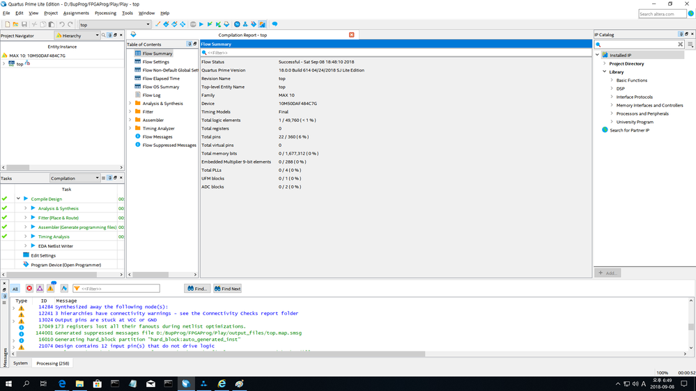Toggle the error messages filter (red X)
696x391 pixels.
[29, 288]
